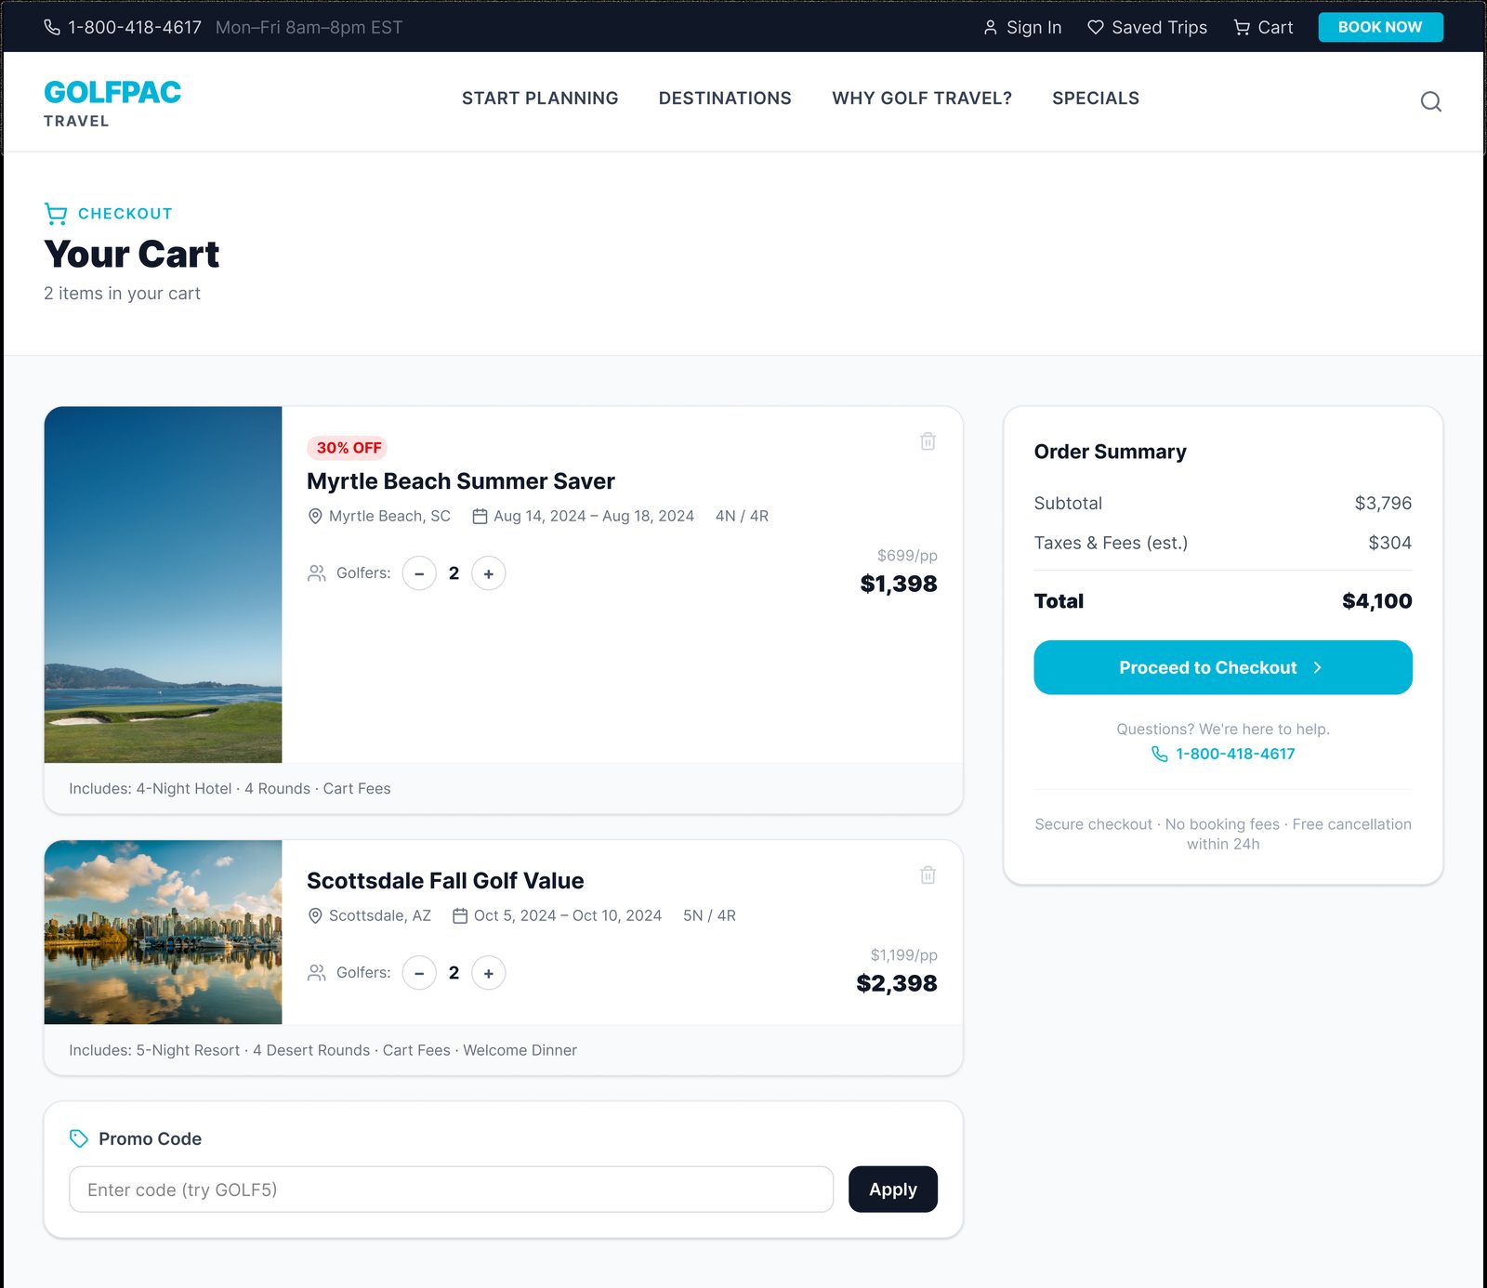Click the calendar icon beside Aug 14, 2024 dates
The width and height of the screenshot is (1487, 1288).
pyautogui.click(x=480, y=516)
